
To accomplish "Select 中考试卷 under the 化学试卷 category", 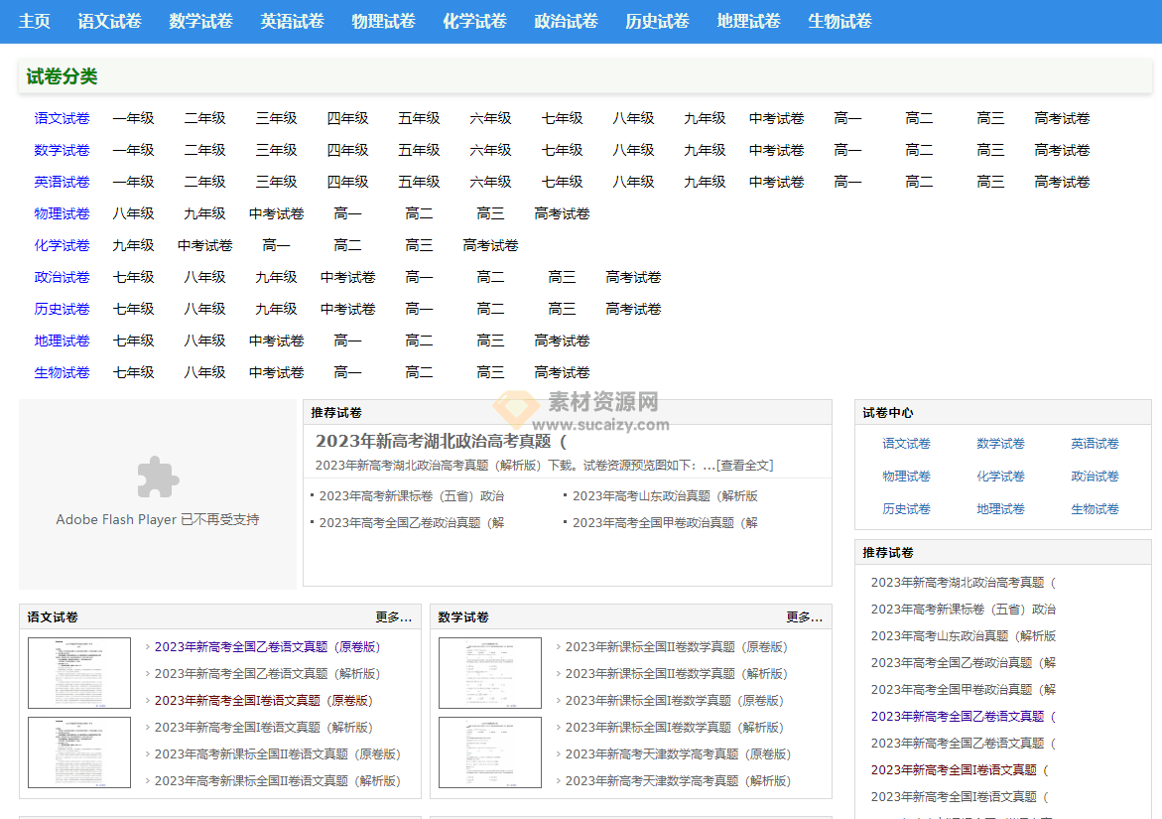I will click(x=204, y=244).
